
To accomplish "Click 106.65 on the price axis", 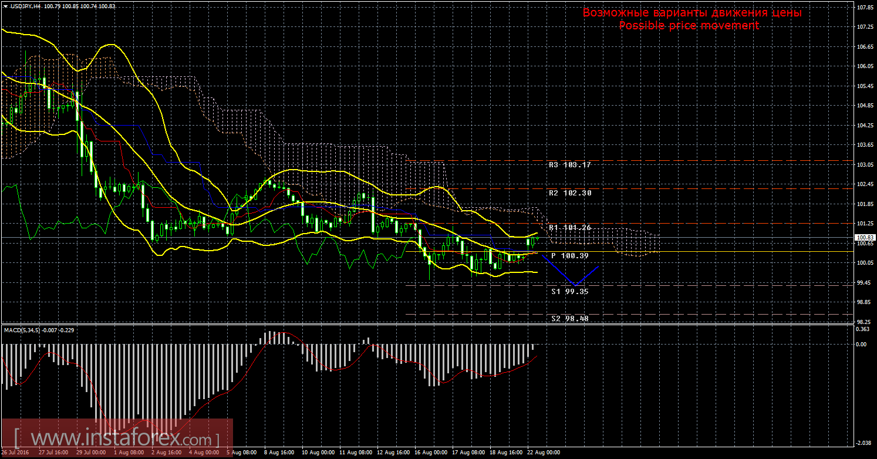I will 865,47.
